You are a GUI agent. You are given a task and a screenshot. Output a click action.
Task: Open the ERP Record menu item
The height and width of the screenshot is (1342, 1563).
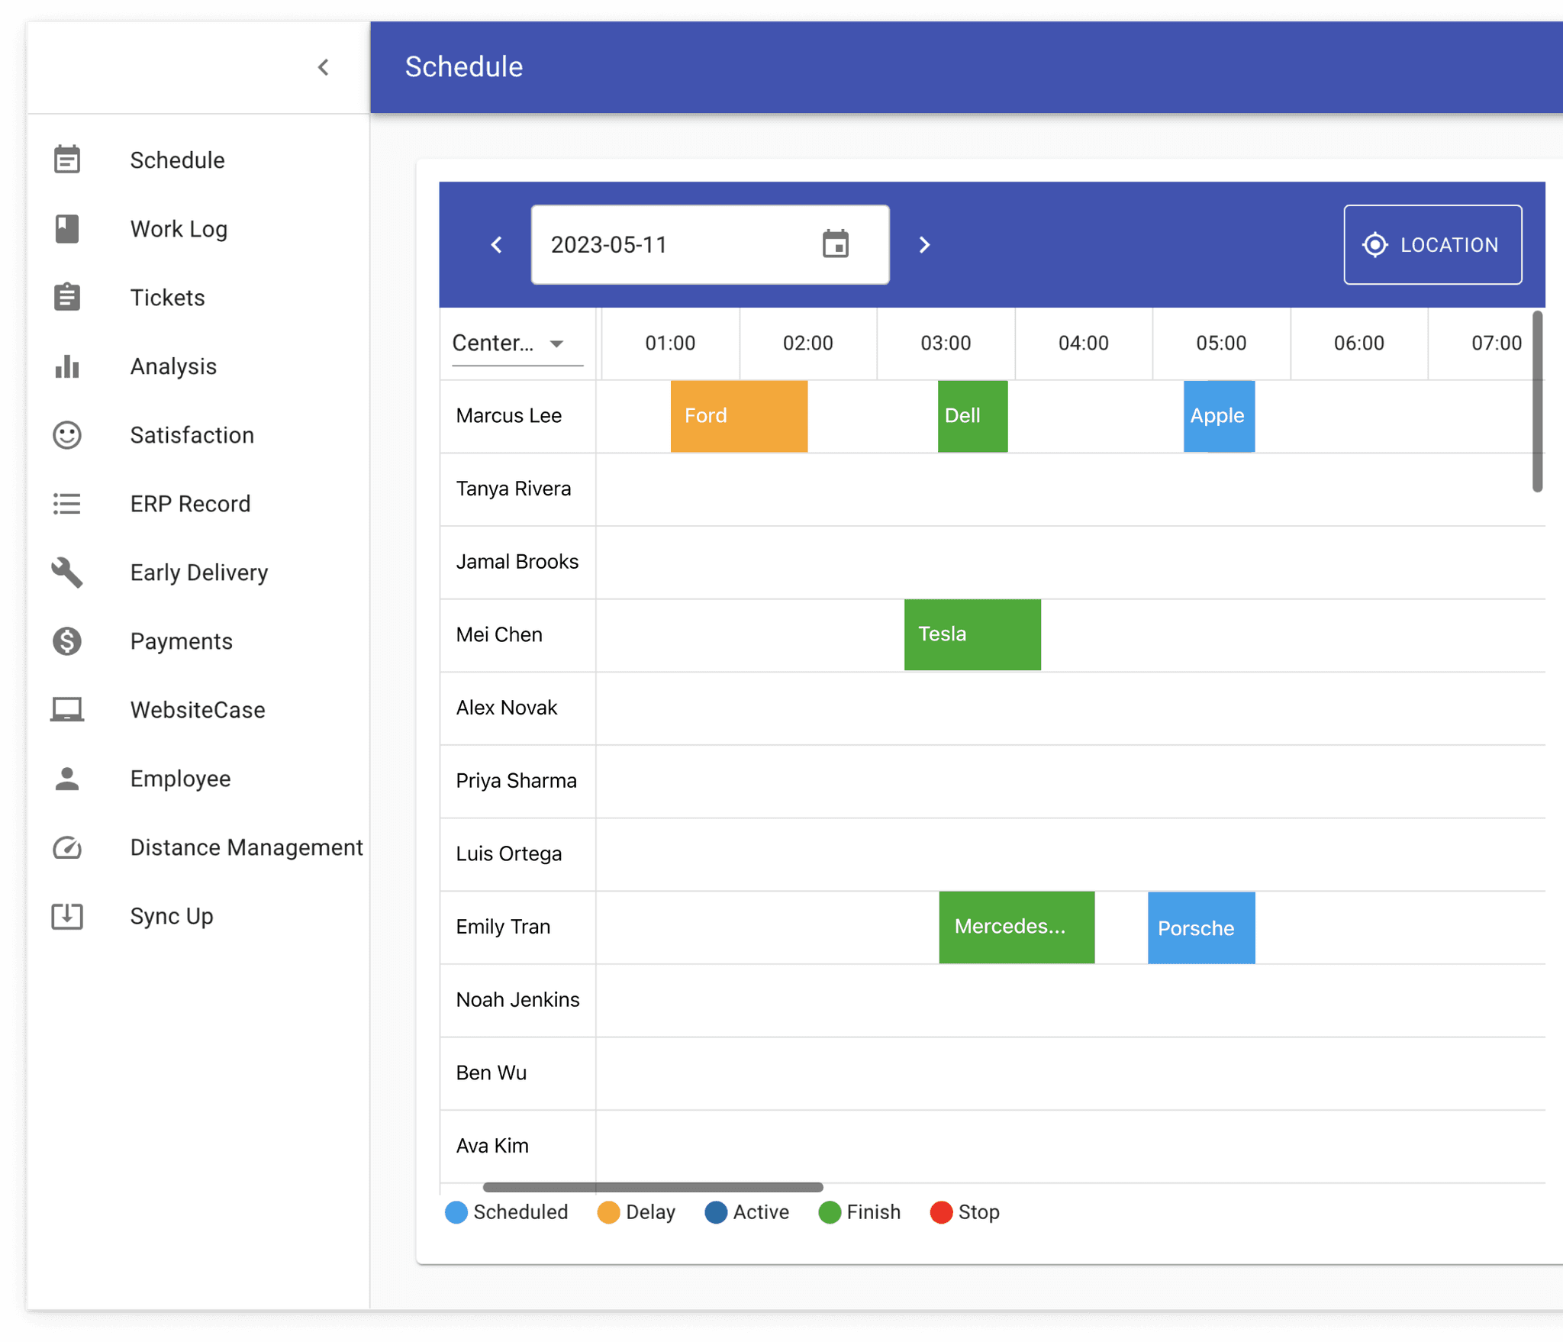[190, 504]
